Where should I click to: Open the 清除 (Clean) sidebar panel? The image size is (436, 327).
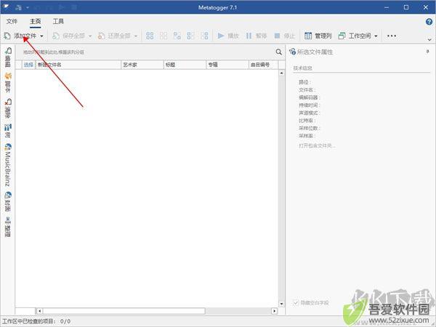tap(8, 108)
